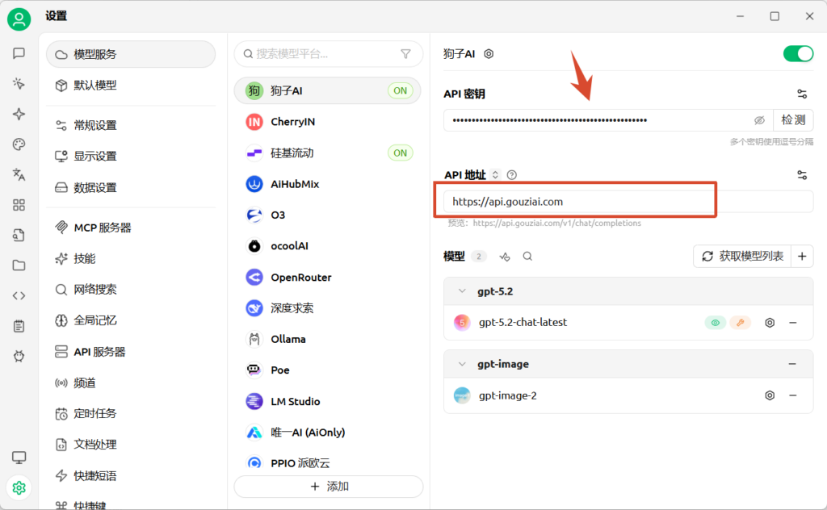Remove the gpt-5.2-chat-latest model
The image size is (827, 510).
[x=793, y=323]
